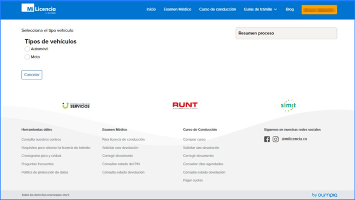
Task: Click Solicitar una devolución under Curso de Conducción
Action: pos(201,148)
